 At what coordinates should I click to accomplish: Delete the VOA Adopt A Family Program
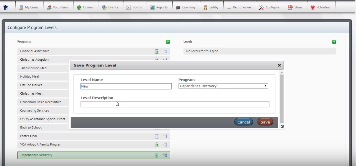pyautogui.click(x=157, y=144)
